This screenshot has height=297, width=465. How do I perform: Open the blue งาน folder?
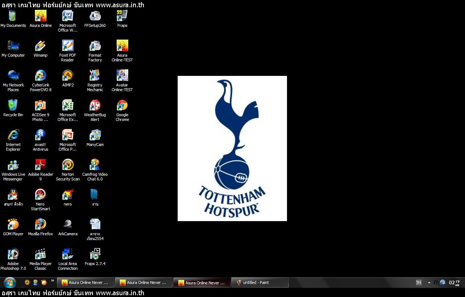[95, 198]
